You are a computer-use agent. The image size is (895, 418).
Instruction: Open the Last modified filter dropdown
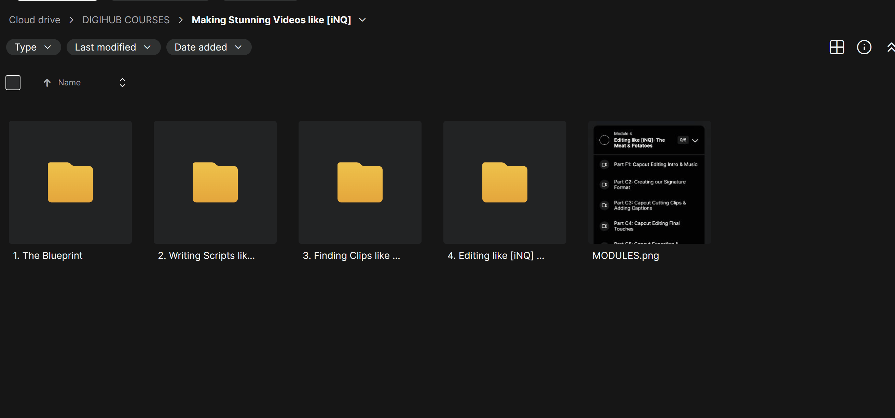tap(113, 47)
